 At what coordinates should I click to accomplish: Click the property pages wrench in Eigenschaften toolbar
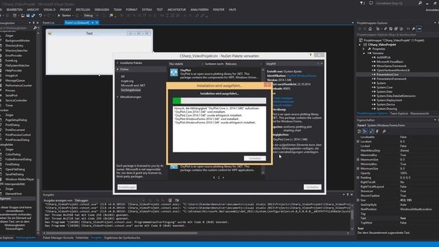(x=384, y=131)
